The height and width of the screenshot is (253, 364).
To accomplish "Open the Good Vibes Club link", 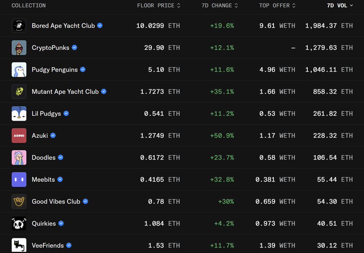I will (x=56, y=202).
